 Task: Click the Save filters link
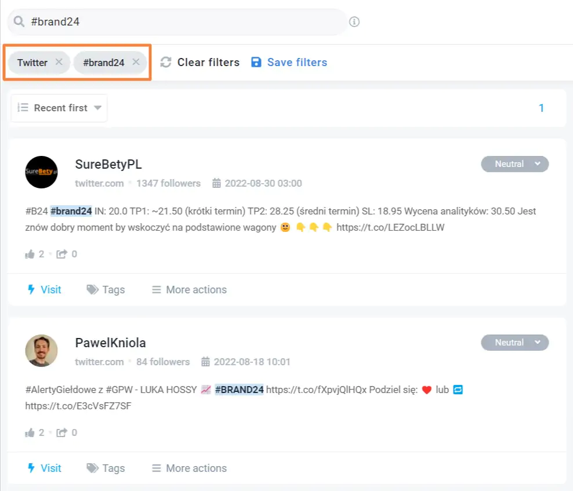tap(297, 62)
